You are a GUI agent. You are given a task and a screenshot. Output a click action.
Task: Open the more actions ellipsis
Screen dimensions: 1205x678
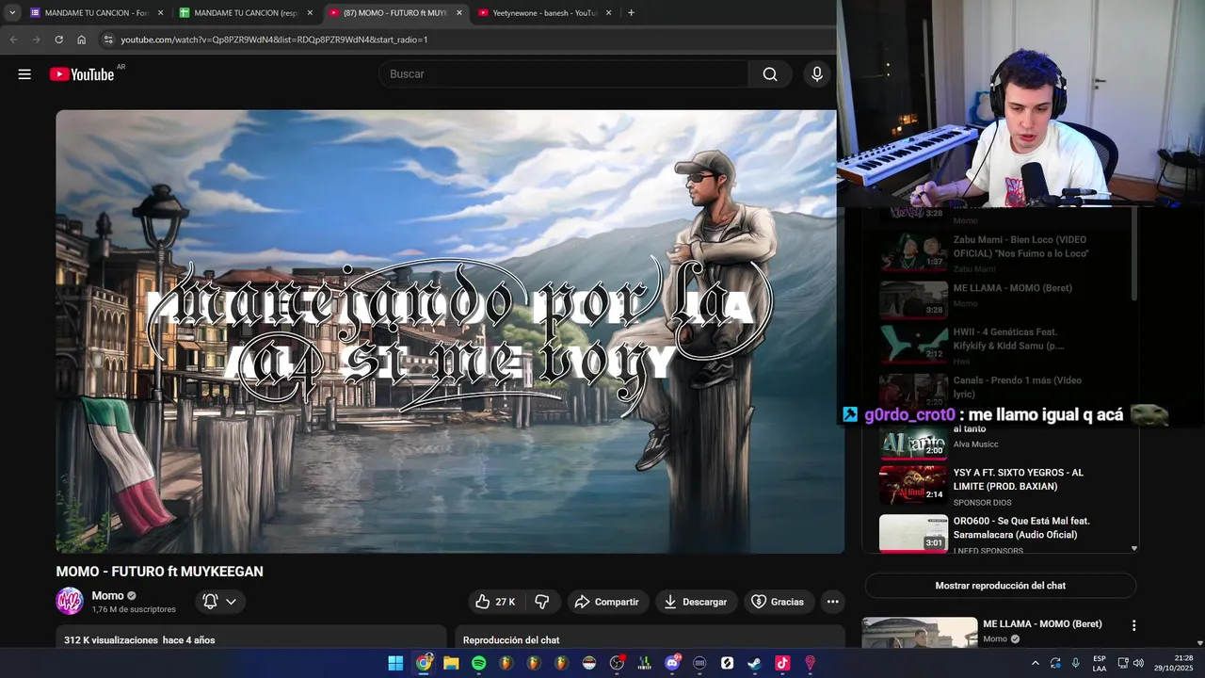(x=832, y=602)
